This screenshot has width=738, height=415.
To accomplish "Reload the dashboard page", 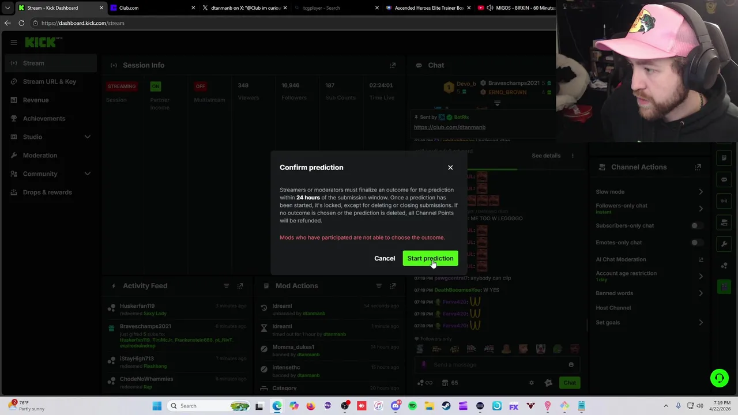I will coord(21,23).
